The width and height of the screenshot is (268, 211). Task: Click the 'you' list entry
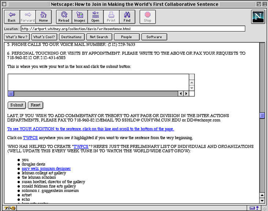tap(25, 160)
